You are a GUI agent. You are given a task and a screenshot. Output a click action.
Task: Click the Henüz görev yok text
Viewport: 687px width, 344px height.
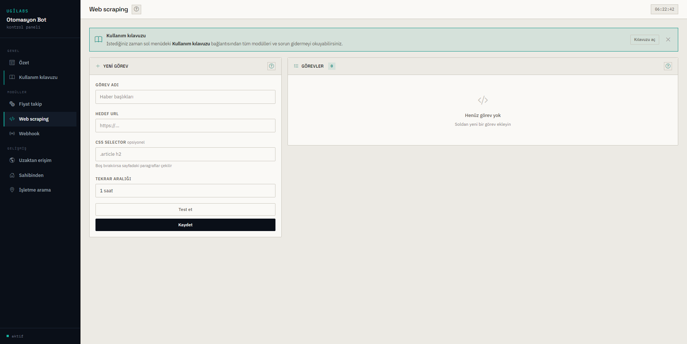point(483,115)
